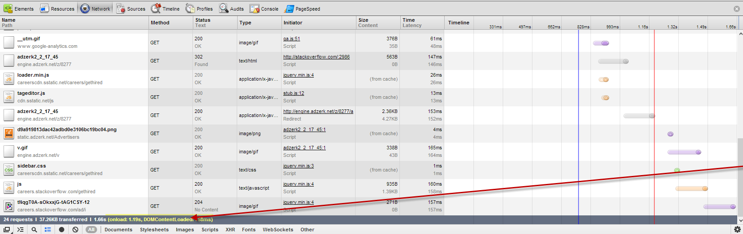The width and height of the screenshot is (743, 234).
Task: Show the console drawer icon
Action: tap(20, 230)
